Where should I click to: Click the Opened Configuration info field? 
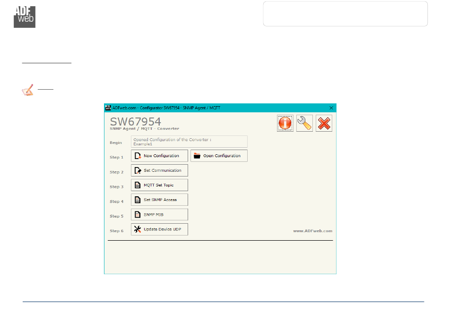[189, 142]
